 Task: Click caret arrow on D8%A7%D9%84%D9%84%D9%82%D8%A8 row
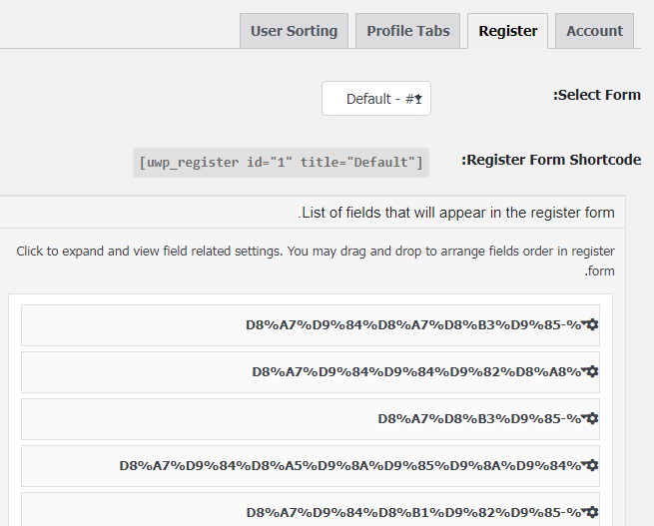(584, 369)
